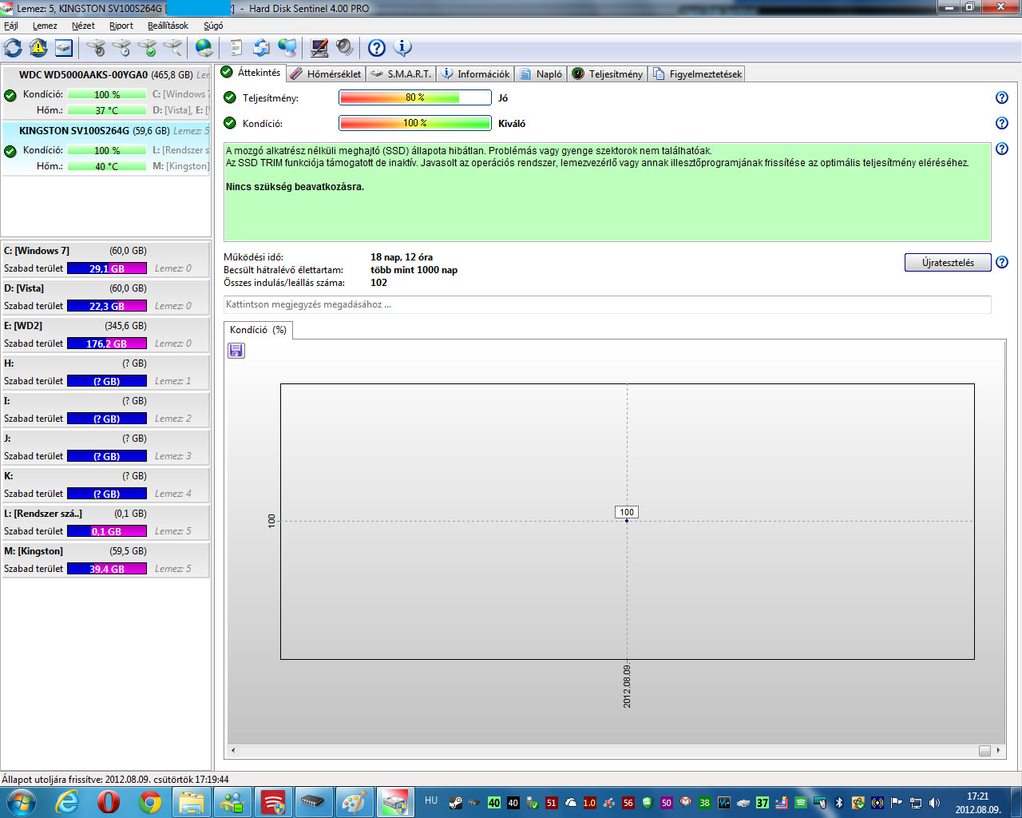Screen dimensions: 1022x818
Task: Switch to the Teljesítmény tab
Action: pyautogui.click(x=607, y=73)
